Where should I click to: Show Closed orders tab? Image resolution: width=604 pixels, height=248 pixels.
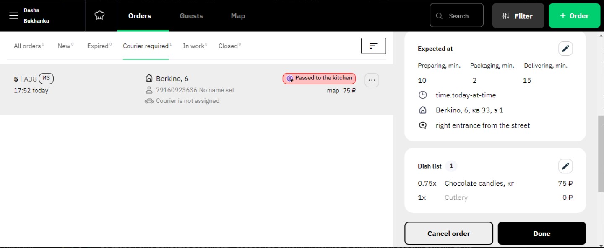[229, 46]
